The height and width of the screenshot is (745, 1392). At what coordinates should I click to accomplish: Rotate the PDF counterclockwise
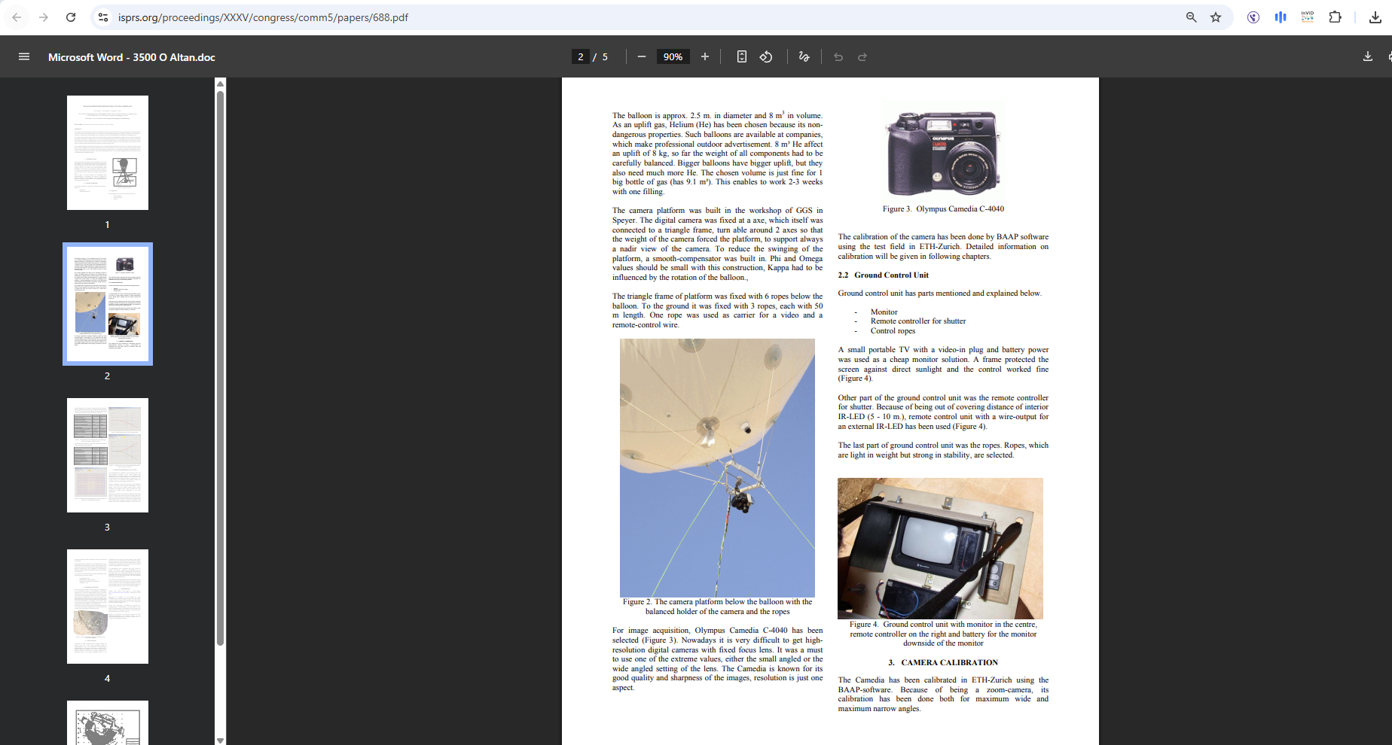766,56
